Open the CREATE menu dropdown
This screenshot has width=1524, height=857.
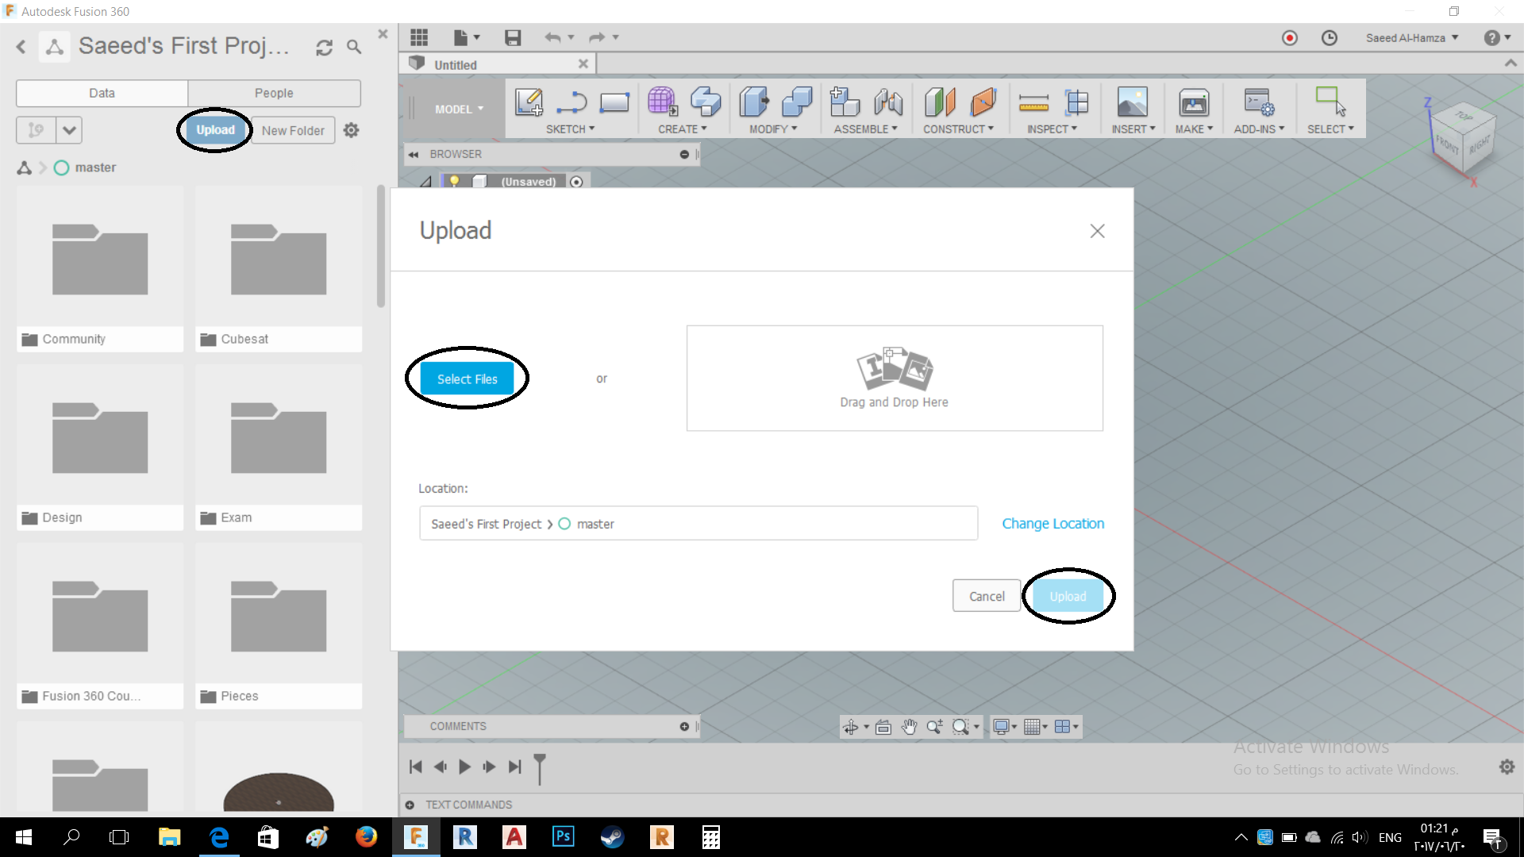point(682,129)
